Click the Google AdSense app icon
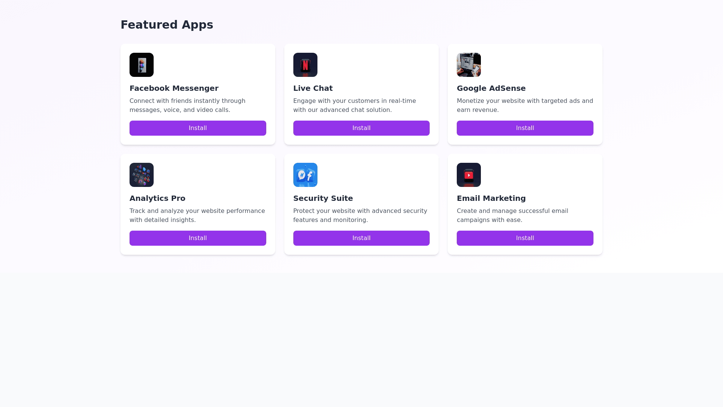Image resolution: width=723 pixels, height=407 pixels. [469, 65]
